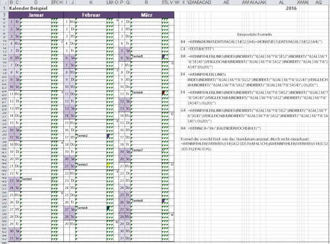This screenshot has width=330, height=244.
Task: Select column header D
Action: coord(36,2)
